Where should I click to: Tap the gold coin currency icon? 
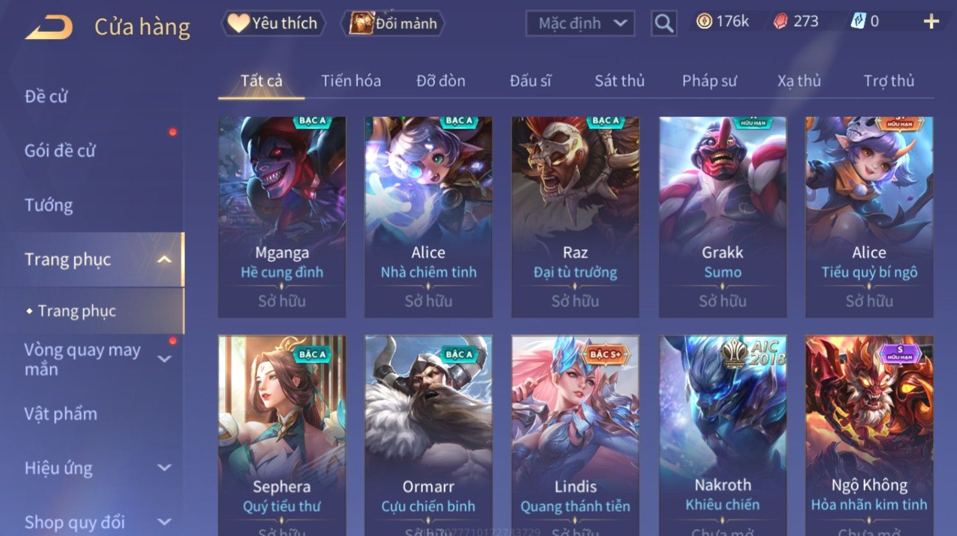coord(704,22)
